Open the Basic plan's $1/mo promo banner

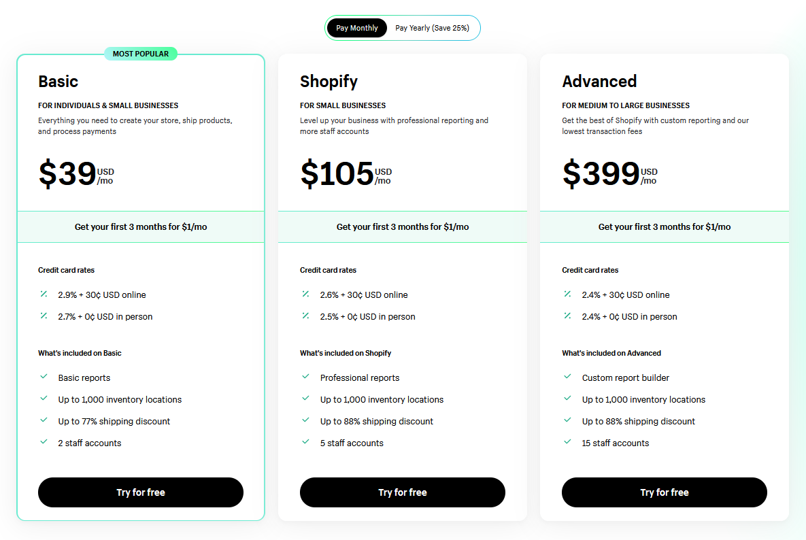pos(141,226)
